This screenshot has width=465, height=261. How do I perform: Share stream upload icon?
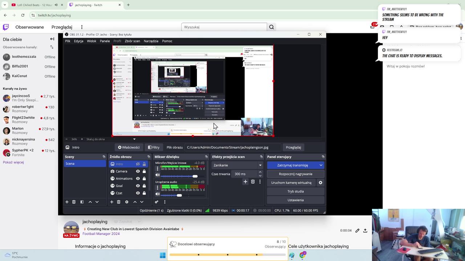[365, 231]
